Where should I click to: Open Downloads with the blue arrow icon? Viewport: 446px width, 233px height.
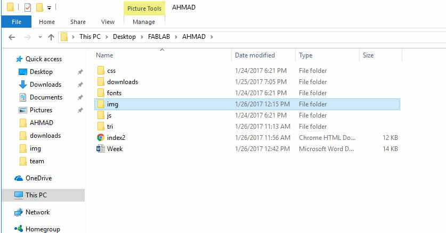(x=45, y=85)
